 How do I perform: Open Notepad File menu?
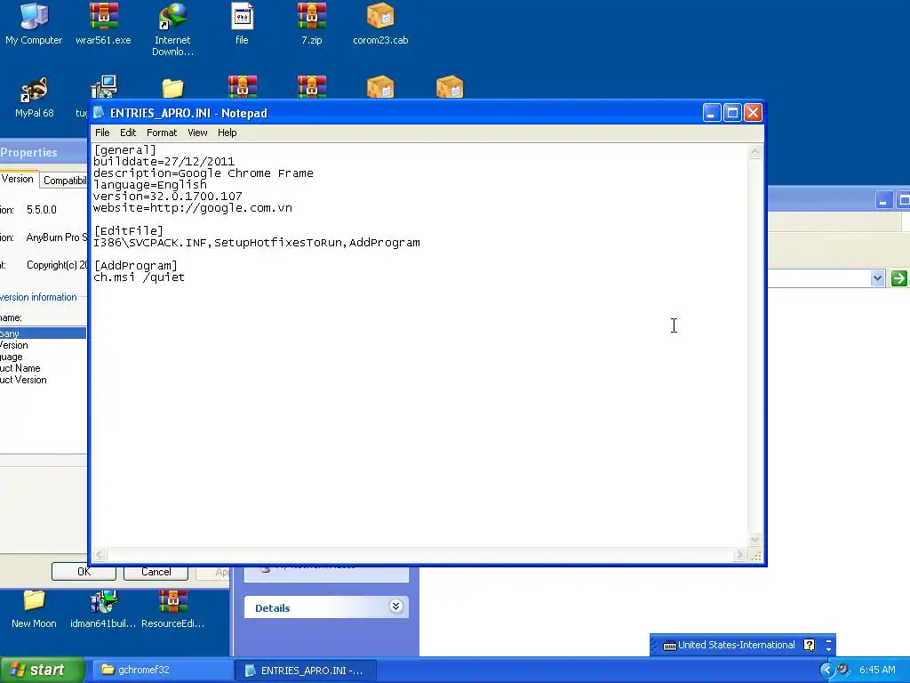click(102, 133)
